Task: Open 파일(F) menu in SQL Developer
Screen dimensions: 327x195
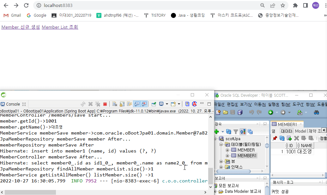Action: click(219, 104)
